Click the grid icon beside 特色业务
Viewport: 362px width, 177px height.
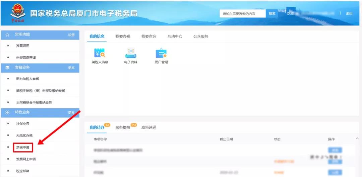pos(7,112)
